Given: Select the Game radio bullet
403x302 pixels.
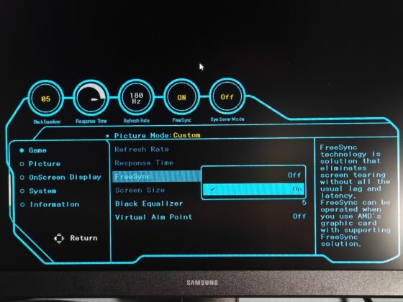Looking at the screenshot, I should [x=22, y=150].
